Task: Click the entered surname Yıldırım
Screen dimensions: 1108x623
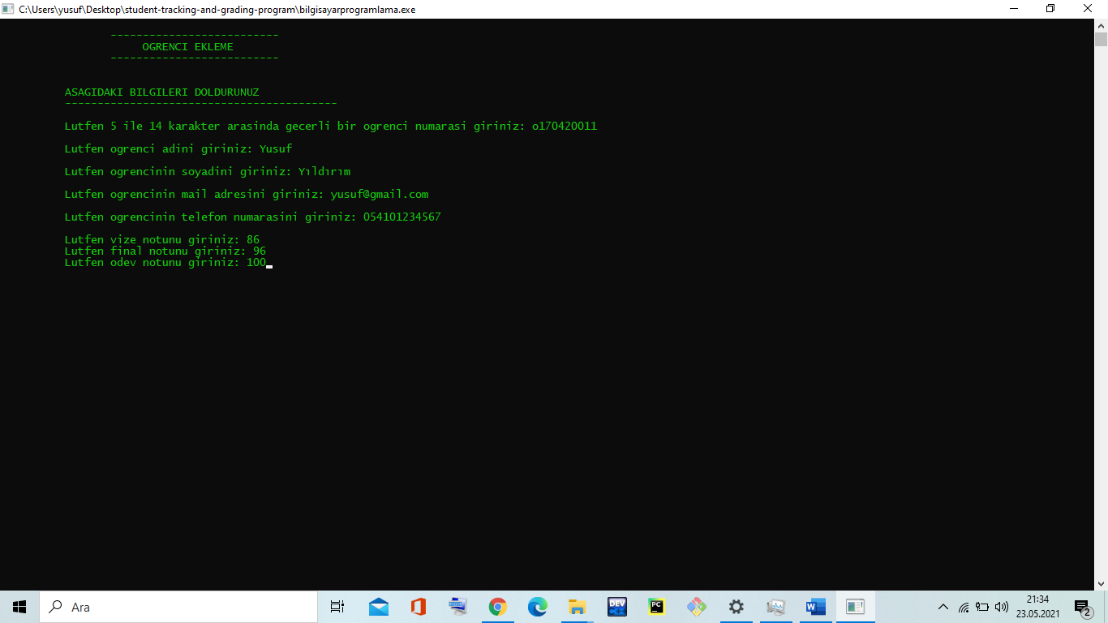Action: pos(324,172)
